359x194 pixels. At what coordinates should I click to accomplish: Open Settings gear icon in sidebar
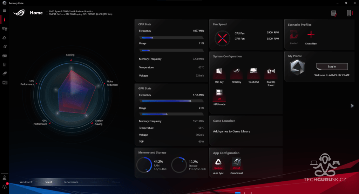(4, 187)
